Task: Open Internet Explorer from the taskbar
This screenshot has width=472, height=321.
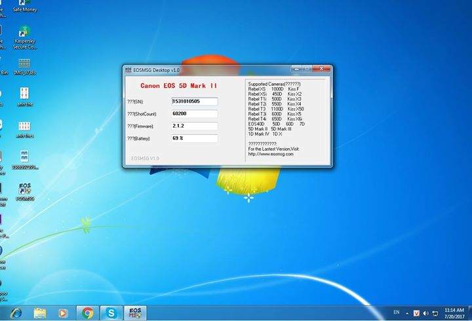Action: pyautogui.click(x=16, y=313)
